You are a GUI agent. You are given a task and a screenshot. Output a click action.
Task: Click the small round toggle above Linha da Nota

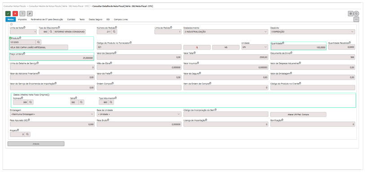tap(12, 24)
